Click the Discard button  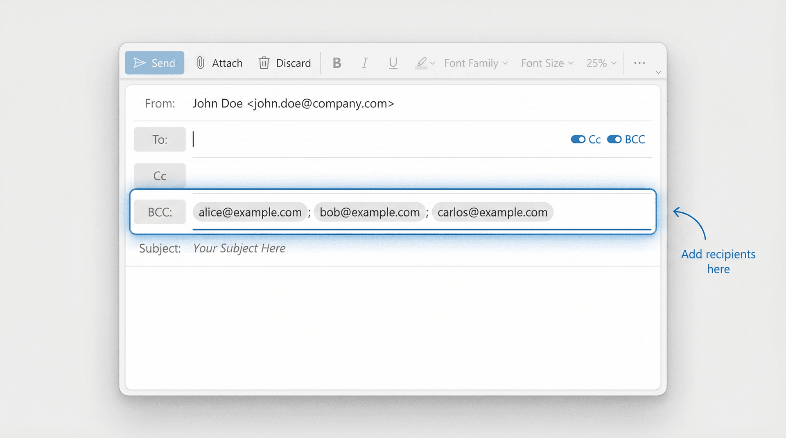click(x=285, y=63)
